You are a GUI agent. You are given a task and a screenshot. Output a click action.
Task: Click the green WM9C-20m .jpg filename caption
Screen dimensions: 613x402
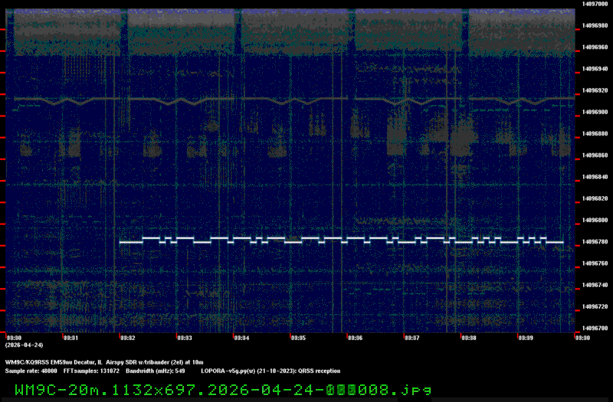point(223,390)
